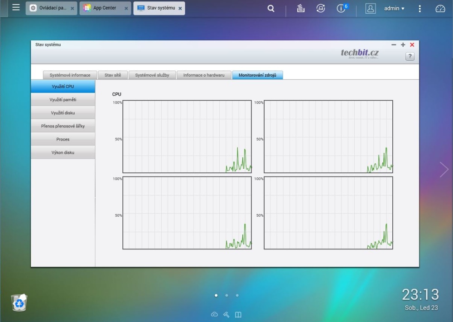Select Využití paměti in sidebar
This screenshot has width=453, height=322.
tap(63, 99)
